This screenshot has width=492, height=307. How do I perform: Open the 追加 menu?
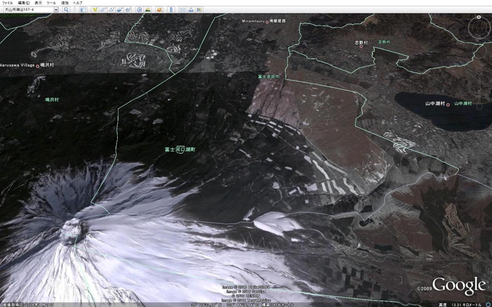tap(65, 3)
